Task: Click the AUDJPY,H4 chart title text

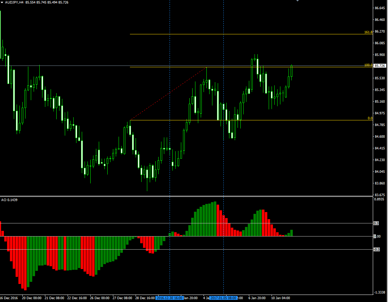Action: click(x=14, y=2)
